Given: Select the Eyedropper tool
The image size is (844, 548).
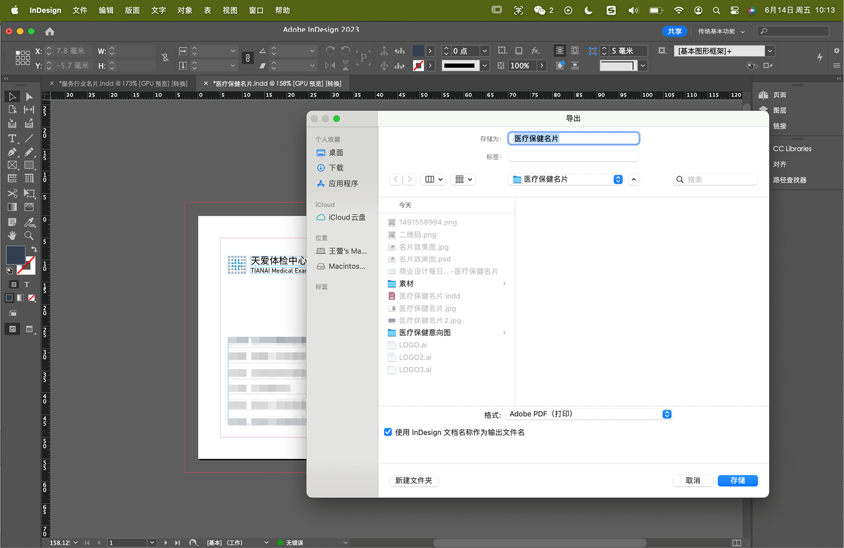Looking at the screenshot, I should (29, 222).
